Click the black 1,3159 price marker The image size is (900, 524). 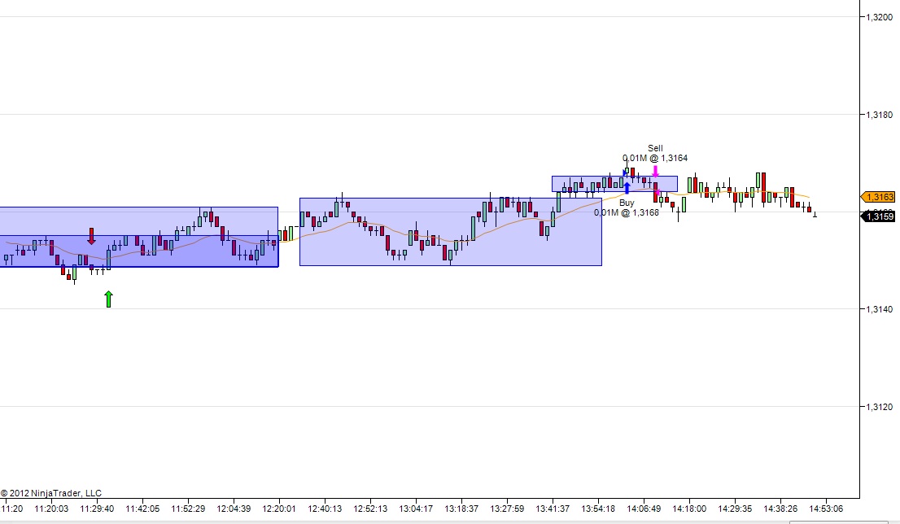(x=878, y=216)
